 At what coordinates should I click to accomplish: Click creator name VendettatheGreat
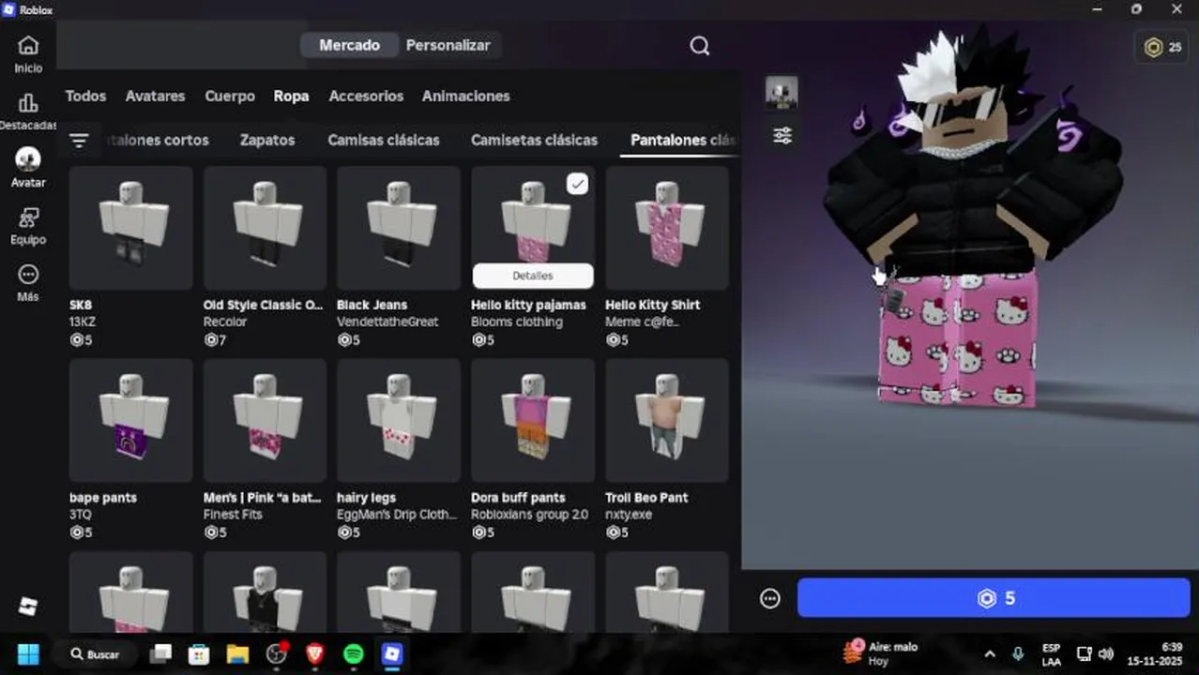(387, 322)
